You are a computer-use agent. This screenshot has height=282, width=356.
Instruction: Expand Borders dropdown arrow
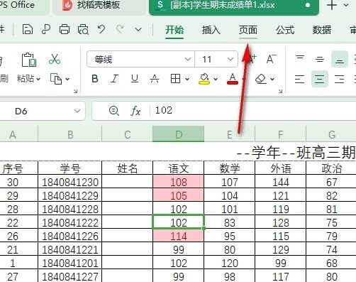[187, 79]
